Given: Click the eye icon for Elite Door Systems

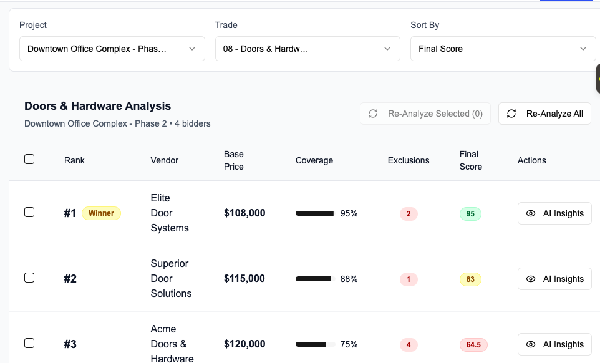Looking at the screenshot, I should pos(531,213).
